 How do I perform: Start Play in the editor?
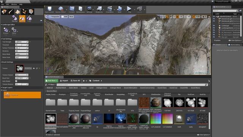tap(129, 10)
